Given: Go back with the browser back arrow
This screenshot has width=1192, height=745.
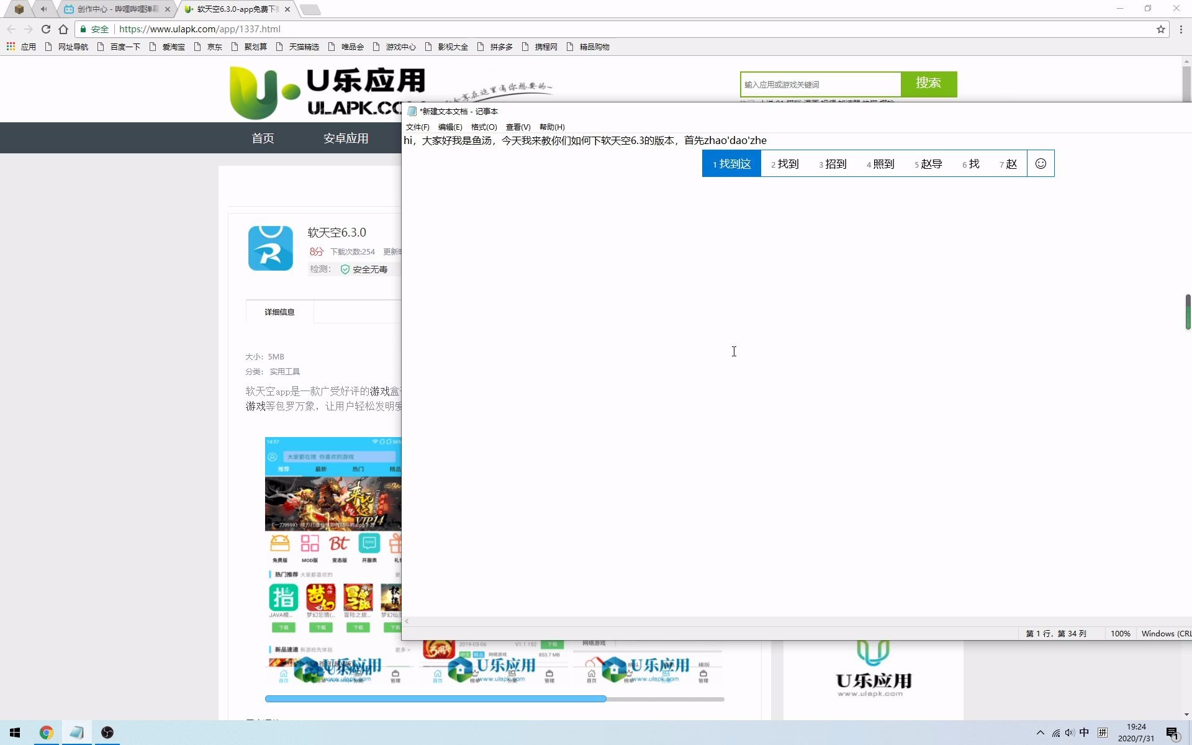Looking at the screenshot, I should pos(11,29).
